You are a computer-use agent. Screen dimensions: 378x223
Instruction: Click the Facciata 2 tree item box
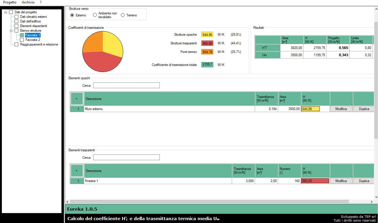[22, 40]
